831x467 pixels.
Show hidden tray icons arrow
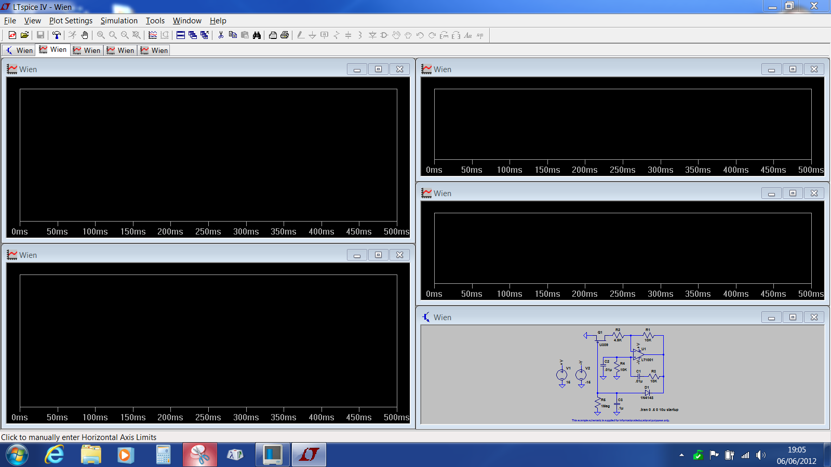[681, 455]
